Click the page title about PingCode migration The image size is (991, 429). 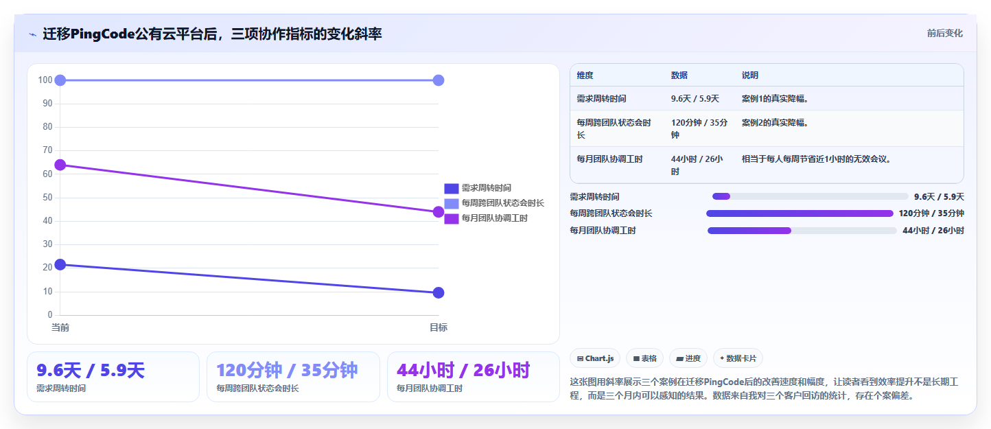[x=212, y=34]
